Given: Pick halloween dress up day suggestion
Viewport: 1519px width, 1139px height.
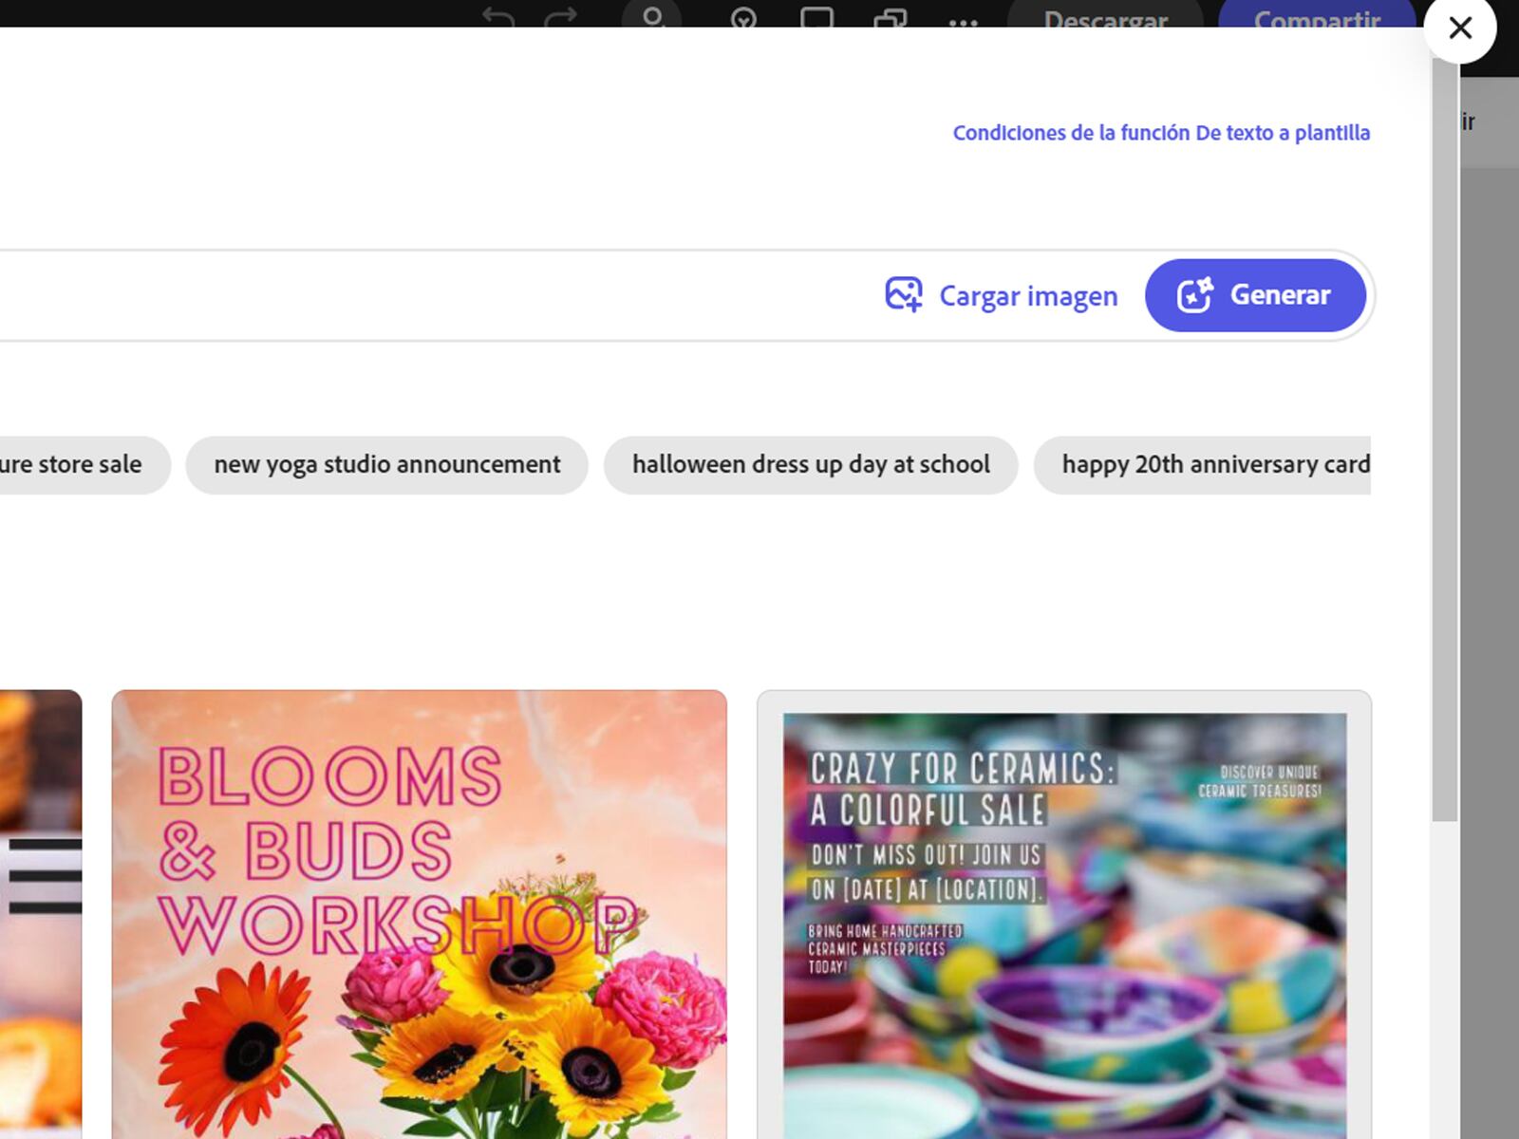Looking at the screenshot, I should (810, 464).
